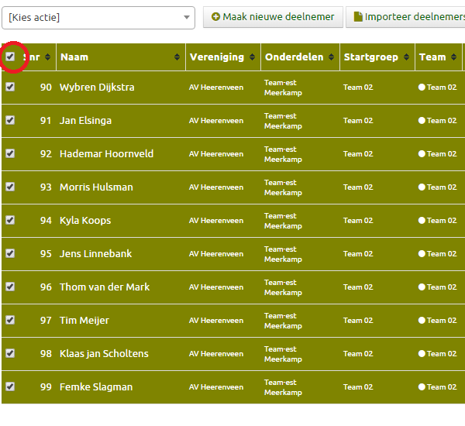This screenshot has height=426, width=465.
Task: Uncheck the checkbox for Klaas jan Scholtens
Action: coord(10,353)
